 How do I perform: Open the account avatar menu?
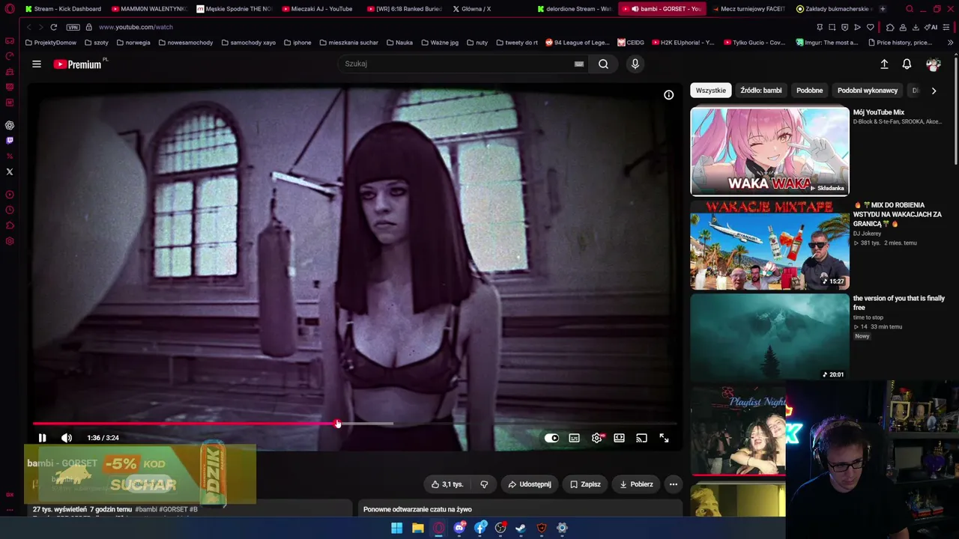[x=933, y=64]
